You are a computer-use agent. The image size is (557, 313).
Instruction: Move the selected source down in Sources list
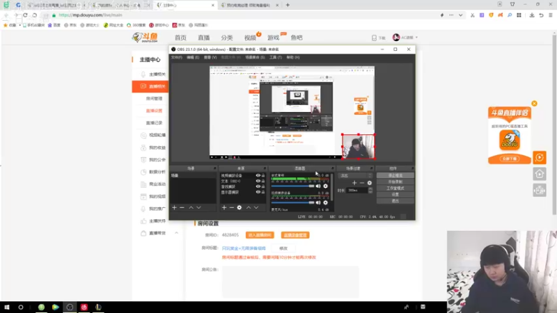pyautogui.click(x=256, y=207)
